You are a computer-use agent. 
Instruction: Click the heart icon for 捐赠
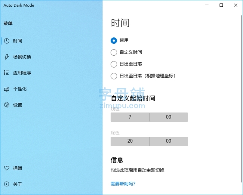pyautogui.click(x=7, y=168)
